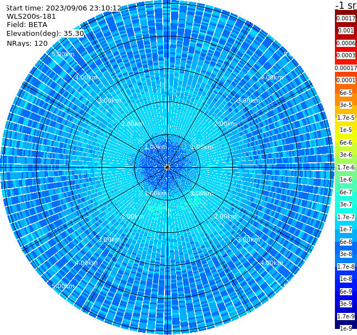The height and width of the screenshot is (335, 357).
Task: Click the 1.7e-8 colorbar value
Action: tap(346, 267)
